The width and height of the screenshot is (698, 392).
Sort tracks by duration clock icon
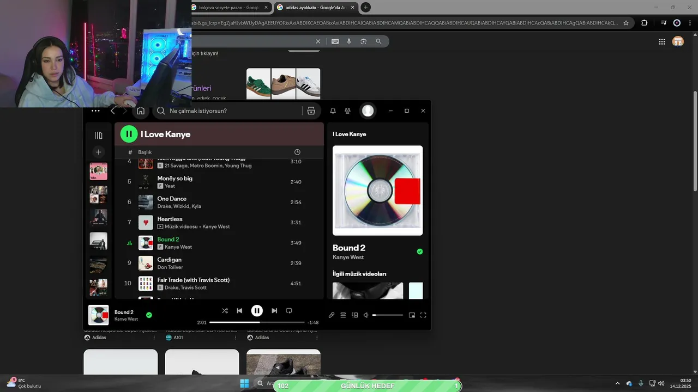click(297, 152)
